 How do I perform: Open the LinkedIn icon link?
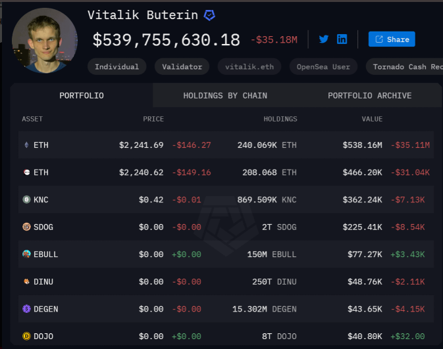(x=342, y=39)
